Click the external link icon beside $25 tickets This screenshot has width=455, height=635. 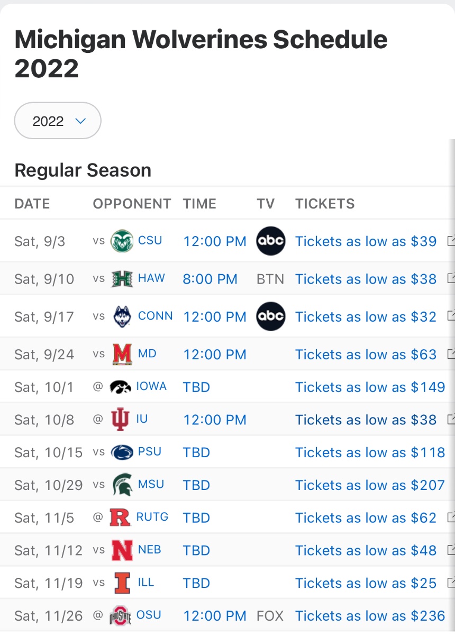(451, 583)
